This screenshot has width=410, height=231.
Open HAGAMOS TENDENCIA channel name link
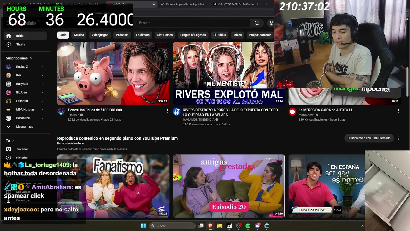(x=199, y=120)
